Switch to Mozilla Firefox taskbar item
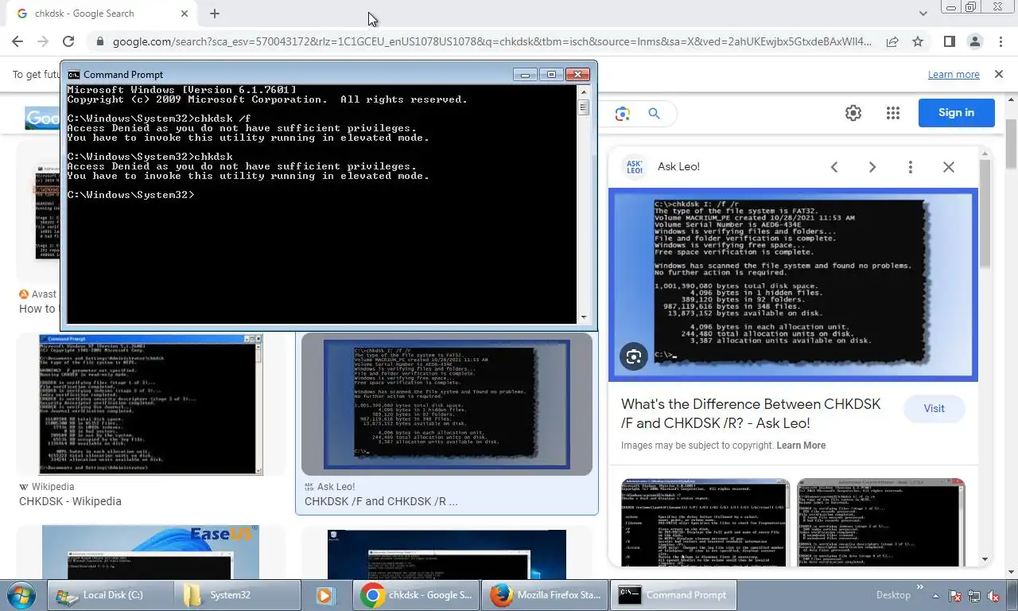Viewport: 1018px width, 611px height. [x=545, y=595]
